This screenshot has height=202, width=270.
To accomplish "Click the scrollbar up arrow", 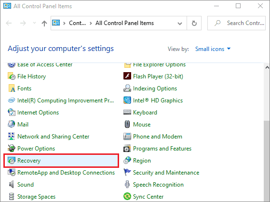I will [267, 67].
